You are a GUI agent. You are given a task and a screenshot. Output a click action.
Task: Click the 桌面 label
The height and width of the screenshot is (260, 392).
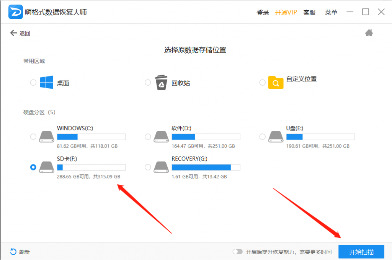point(63,83)
